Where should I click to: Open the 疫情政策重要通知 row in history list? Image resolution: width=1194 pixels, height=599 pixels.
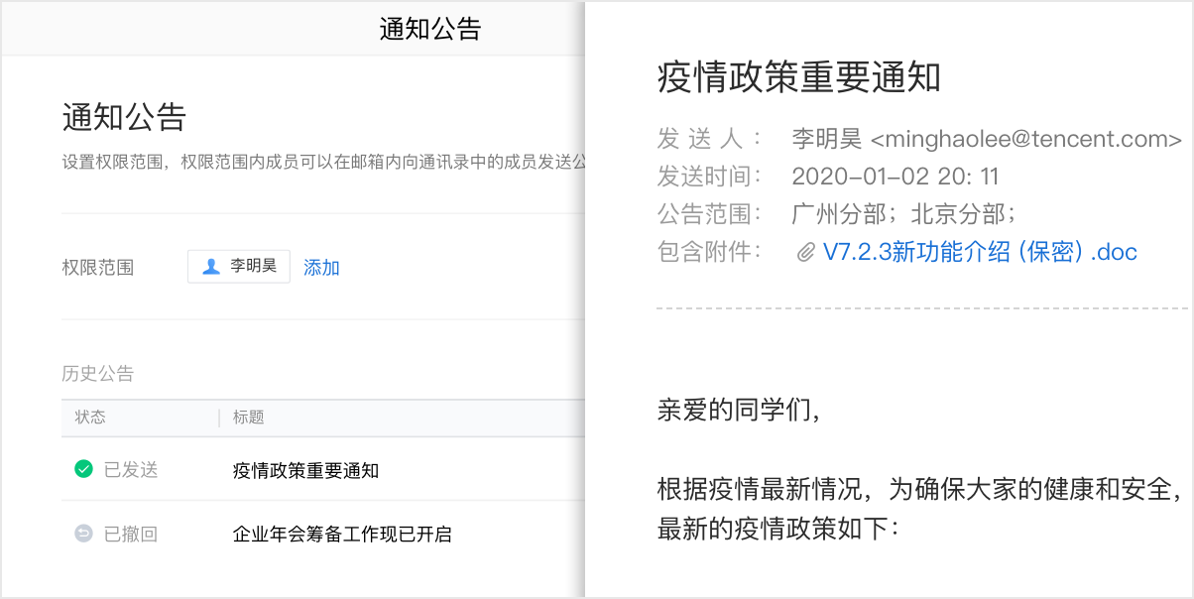[305, 470]
